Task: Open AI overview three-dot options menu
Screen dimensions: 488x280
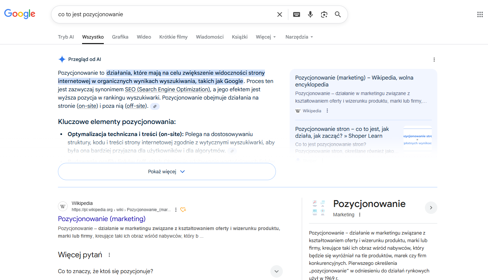Action: pos(434,60)
